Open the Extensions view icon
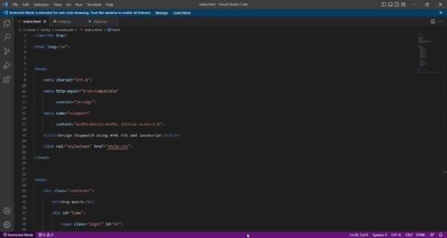This screenshot has width=447, height=238. 7,79
